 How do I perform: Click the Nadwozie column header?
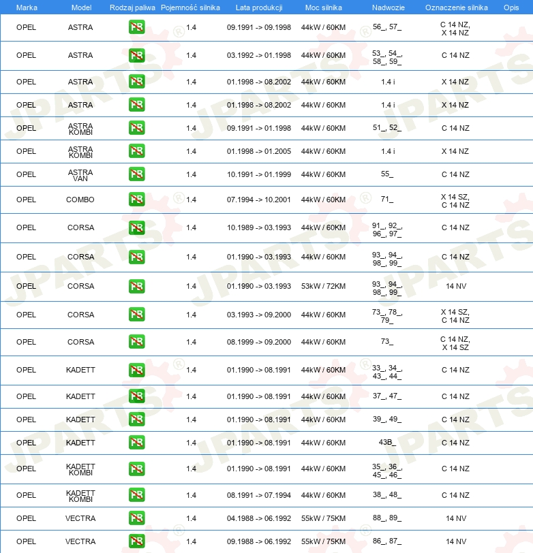click(389, 7)
